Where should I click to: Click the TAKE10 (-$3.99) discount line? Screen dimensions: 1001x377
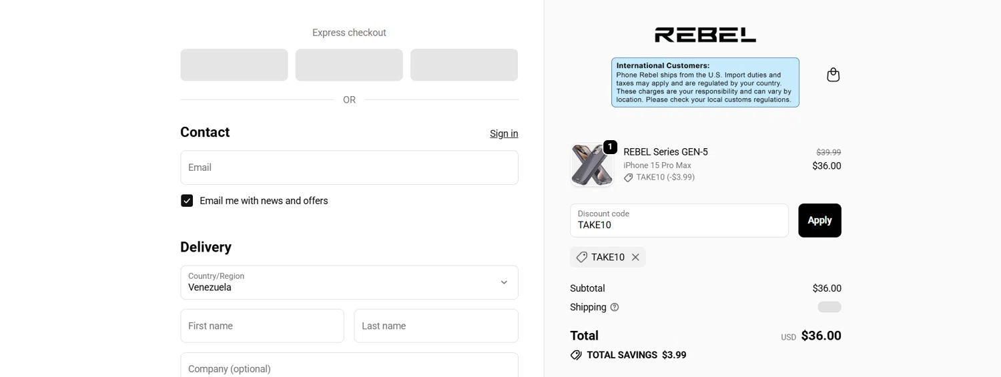tap(659, 177)
